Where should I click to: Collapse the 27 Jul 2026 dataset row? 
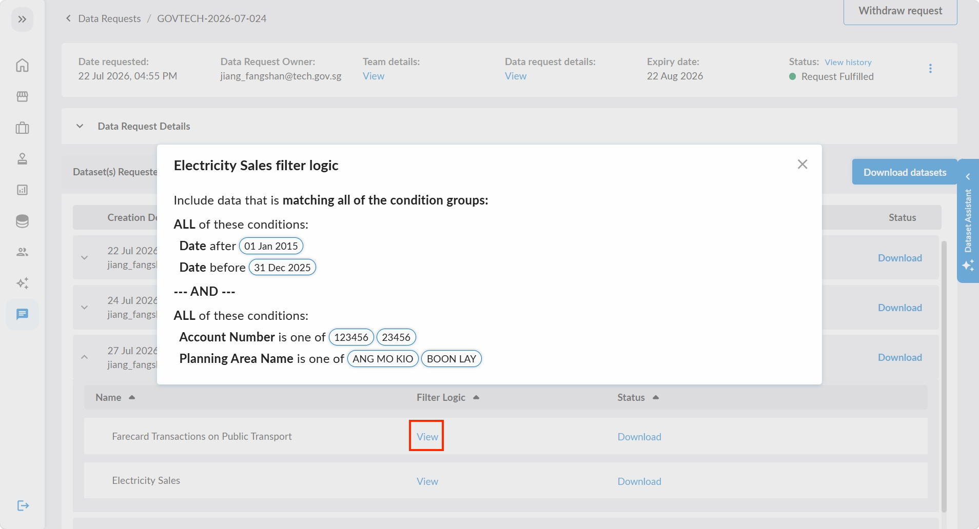click(x=85, y=357)
